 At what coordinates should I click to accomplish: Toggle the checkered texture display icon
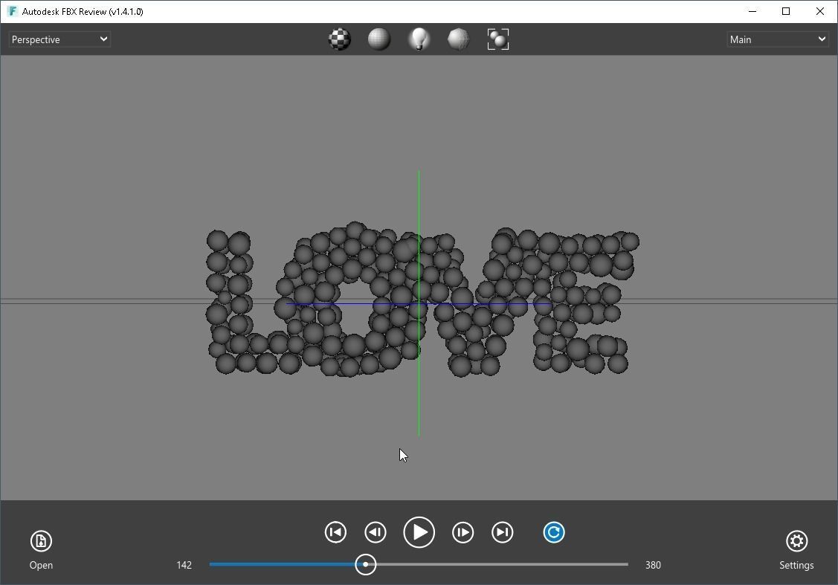[339, 39]
